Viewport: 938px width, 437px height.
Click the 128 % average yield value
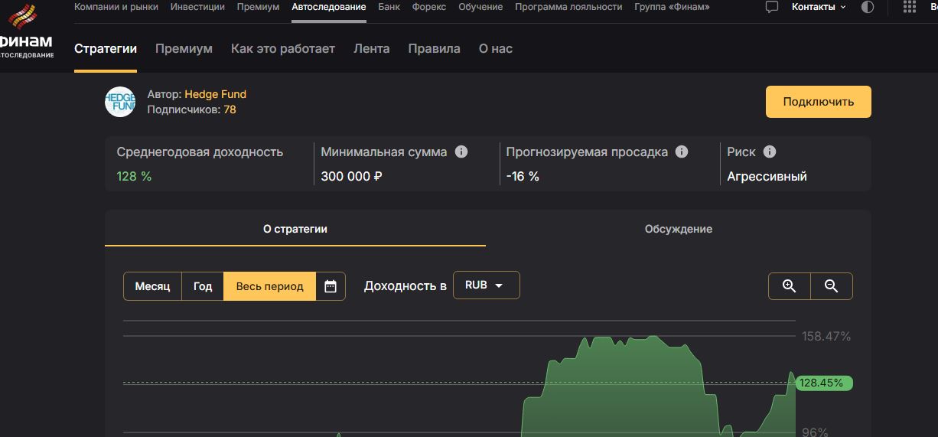[134, 176]
